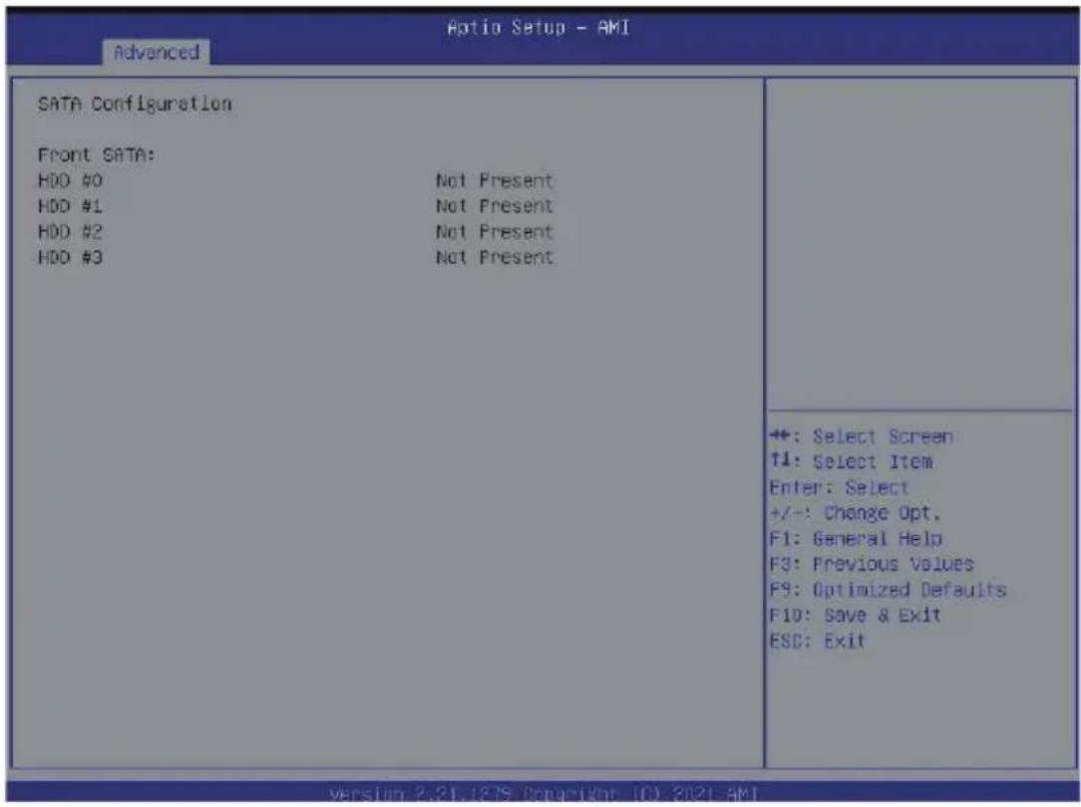
Task: Click the F1: General Help line
Action: point(856,538)
